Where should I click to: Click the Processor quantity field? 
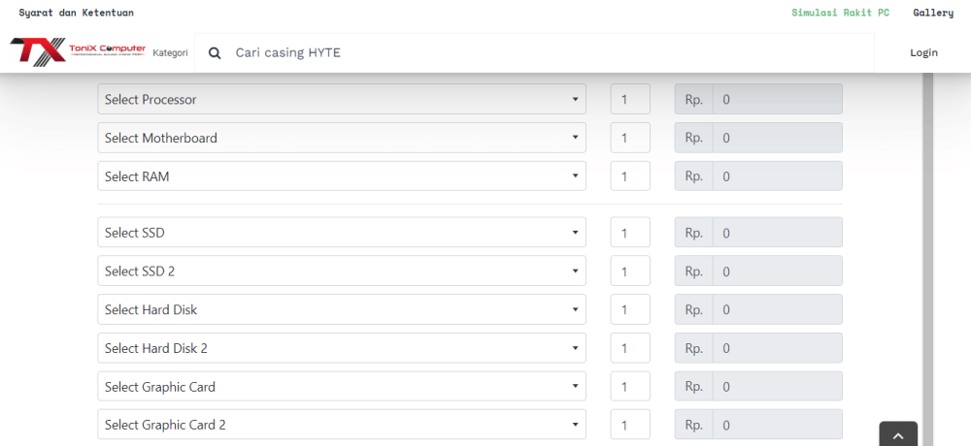(x=630, y=99)
